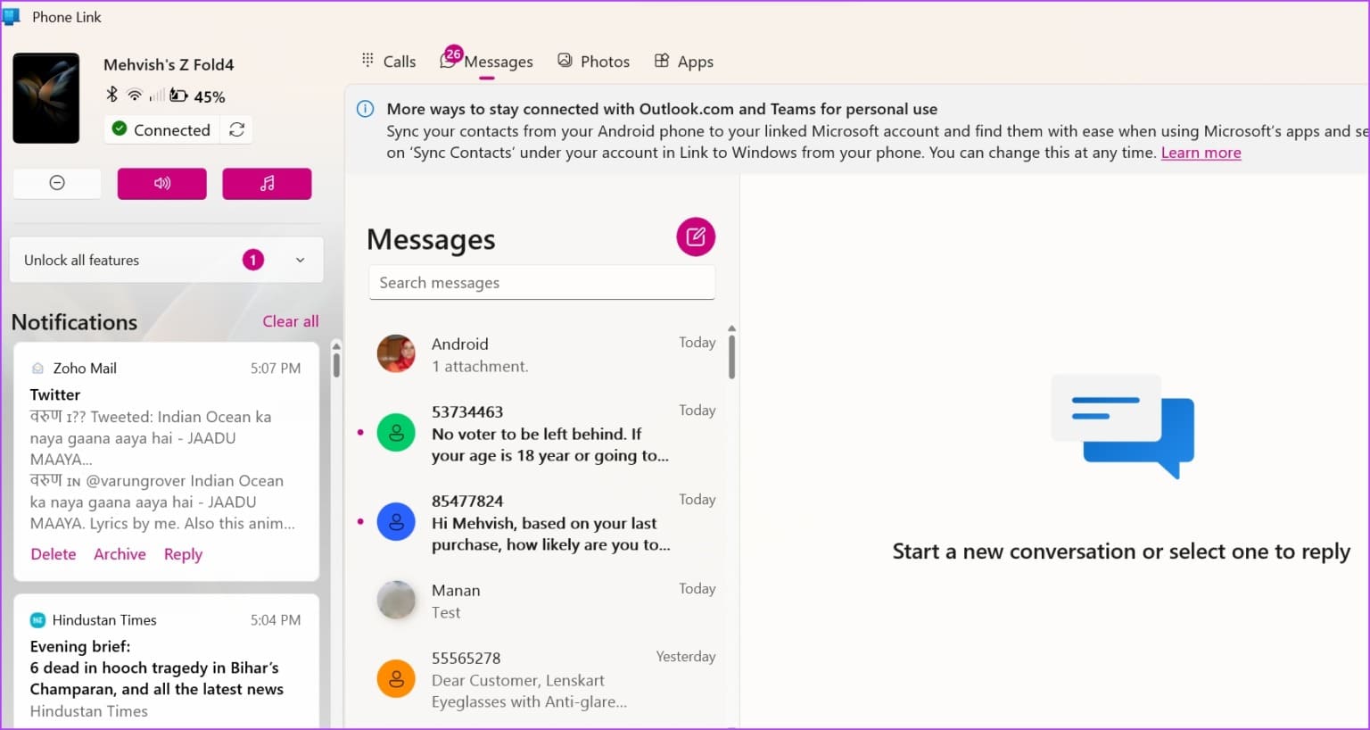Archive the Zoho Mail Twitter notification
This screenshot has width=1370, height=730.
[120, 554]
